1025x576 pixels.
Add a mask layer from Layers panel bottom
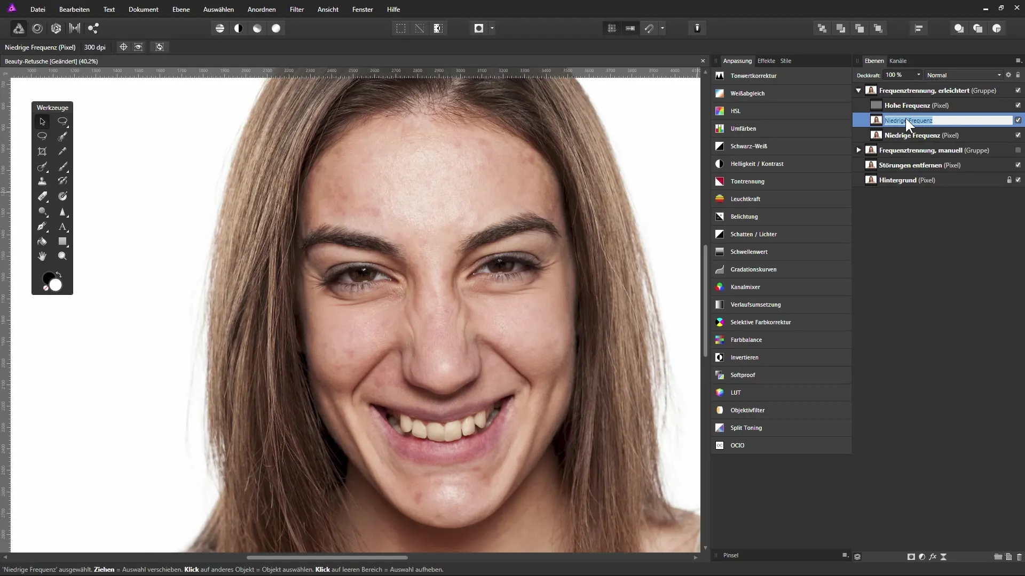(x=911, y=557)
